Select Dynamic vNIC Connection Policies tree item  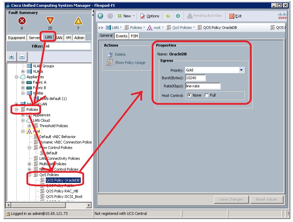[x=65, y=142]
